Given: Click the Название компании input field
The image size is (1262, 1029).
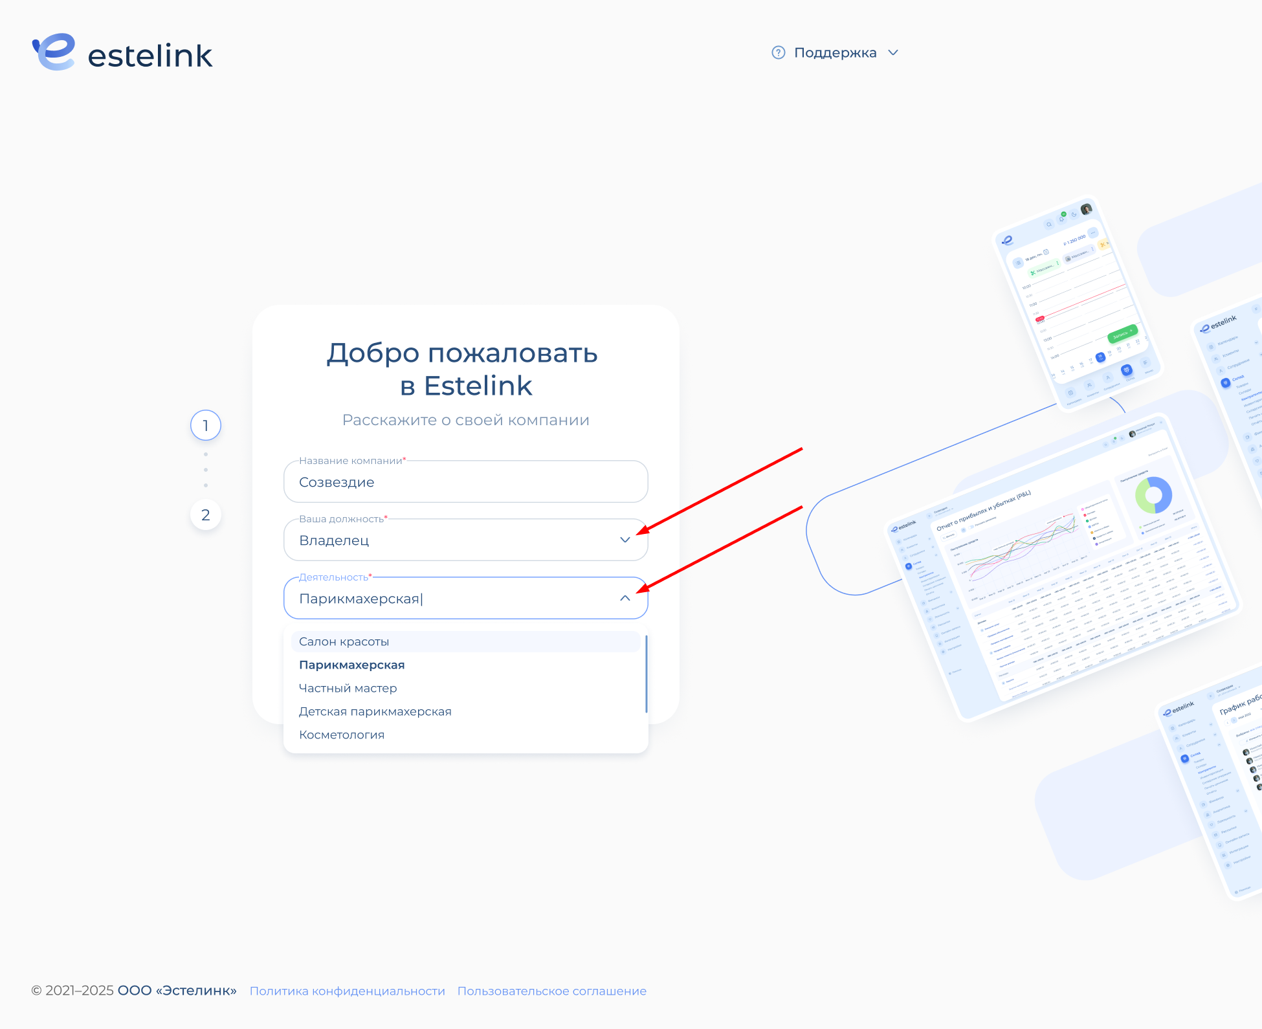Looking at the screenshot, I should [466, 481].
